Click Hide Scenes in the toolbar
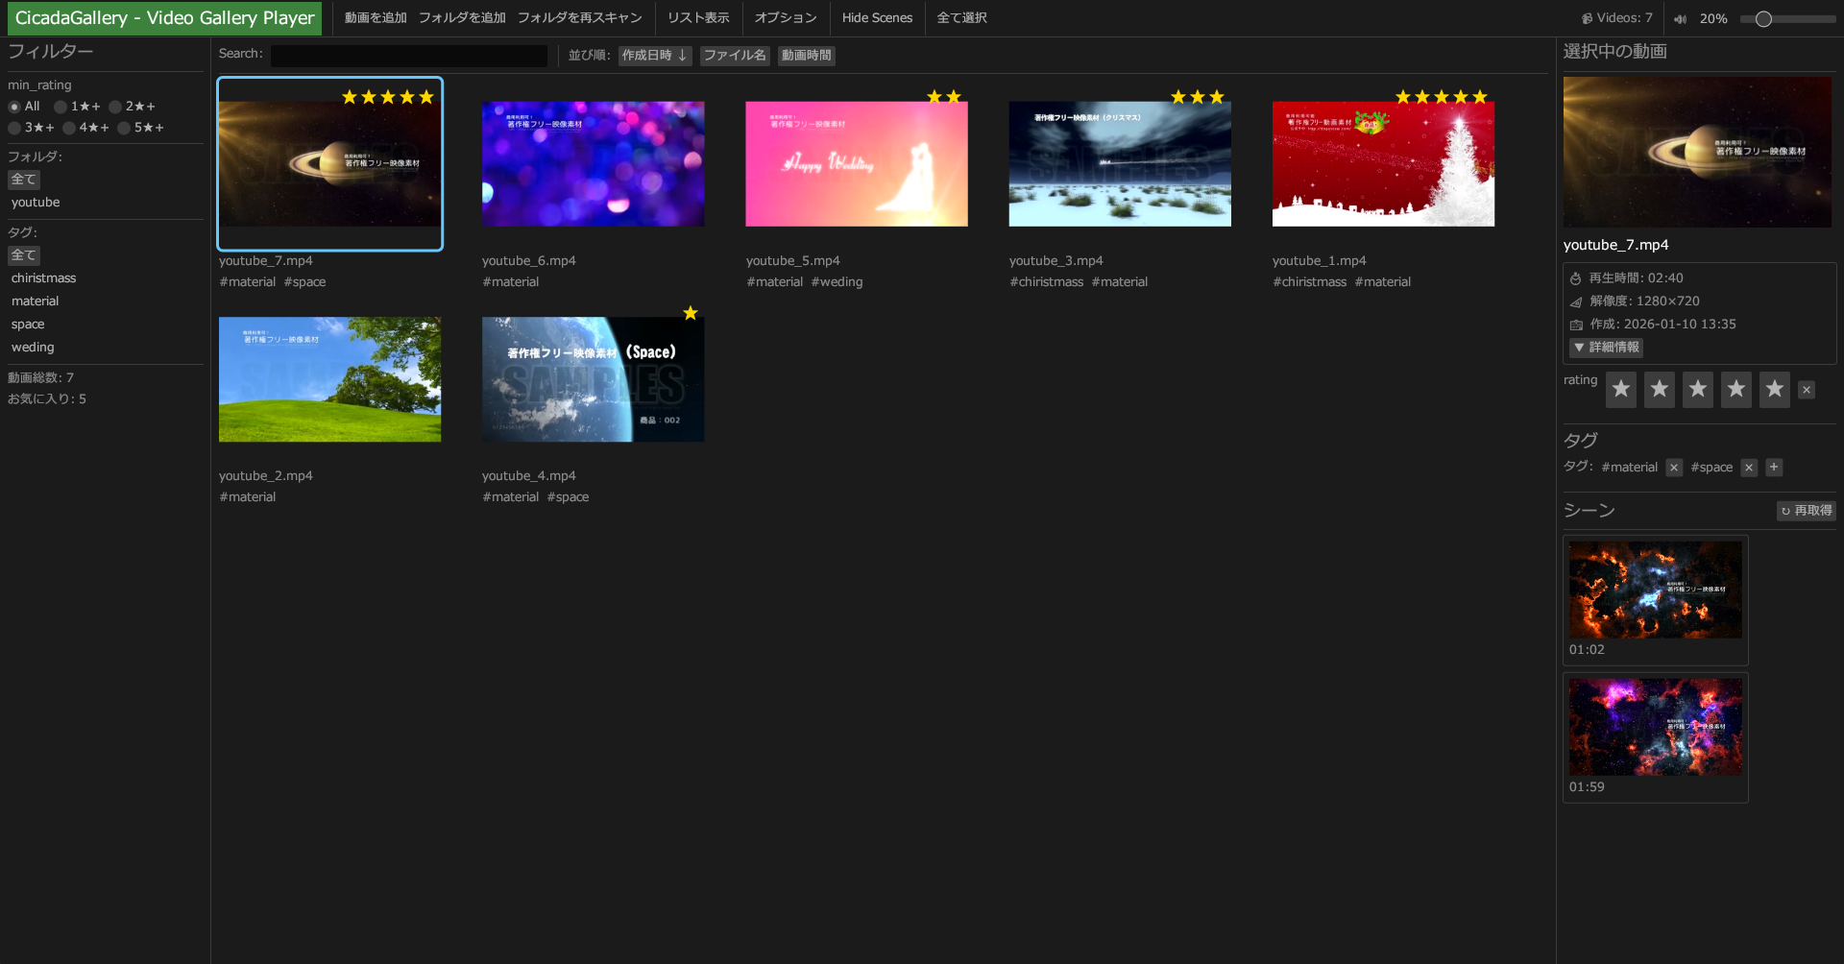1844x964 pixels. [877, 18]
